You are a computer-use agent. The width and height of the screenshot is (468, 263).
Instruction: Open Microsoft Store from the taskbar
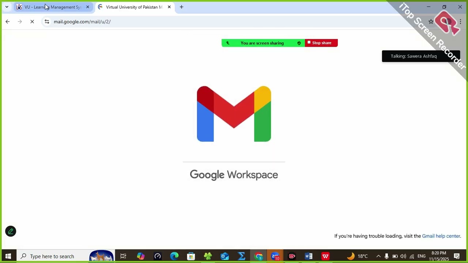(x=191, y=256)
